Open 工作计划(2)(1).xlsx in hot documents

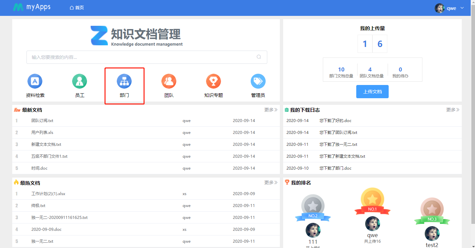(x=48, y=194)
